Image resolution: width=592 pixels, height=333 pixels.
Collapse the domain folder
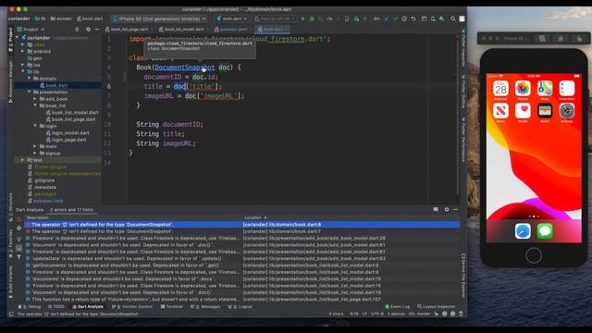[x=29, y=79]
